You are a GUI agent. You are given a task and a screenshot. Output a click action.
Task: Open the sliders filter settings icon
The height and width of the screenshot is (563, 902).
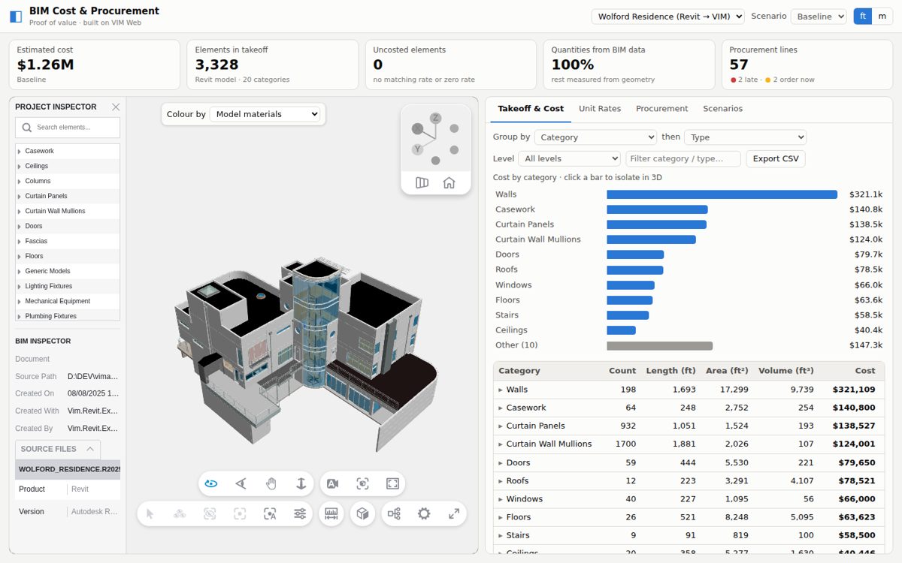pos(300,513)
